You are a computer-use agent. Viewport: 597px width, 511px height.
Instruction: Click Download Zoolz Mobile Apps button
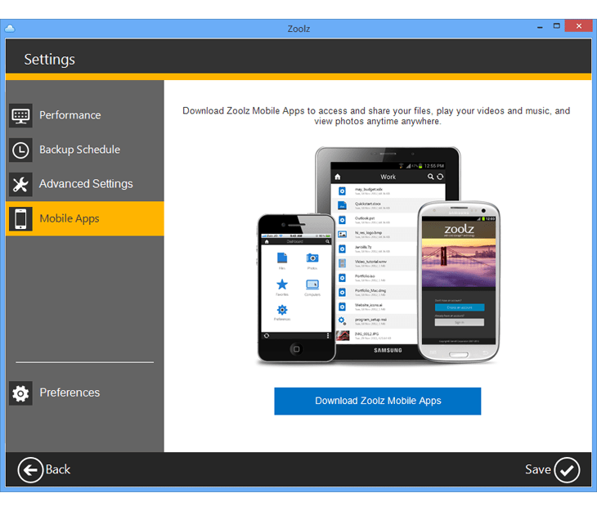pyautogui.click(x=377, y=401)
